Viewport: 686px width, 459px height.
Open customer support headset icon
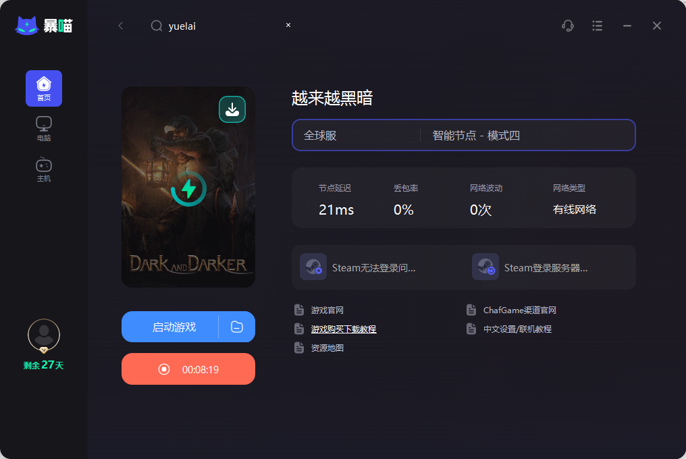pos(568,26)
